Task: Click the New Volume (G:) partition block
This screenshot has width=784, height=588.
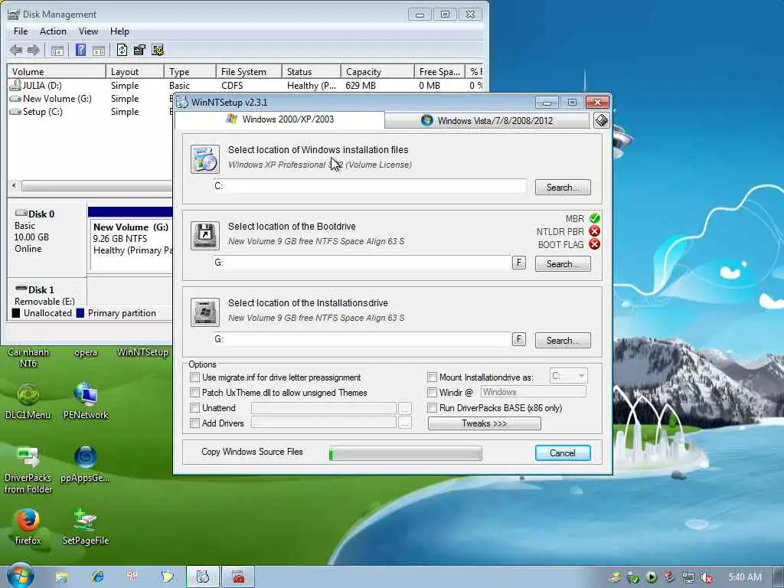Action: pos(131,240)
